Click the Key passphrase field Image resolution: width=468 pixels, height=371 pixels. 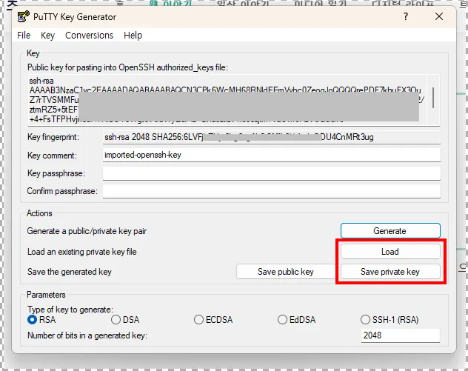coord(272,173)
